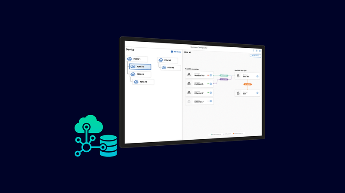Open settings for ModBus TCP connector
The height and width of the screenshot is (193, 345).
pos(211,75)
